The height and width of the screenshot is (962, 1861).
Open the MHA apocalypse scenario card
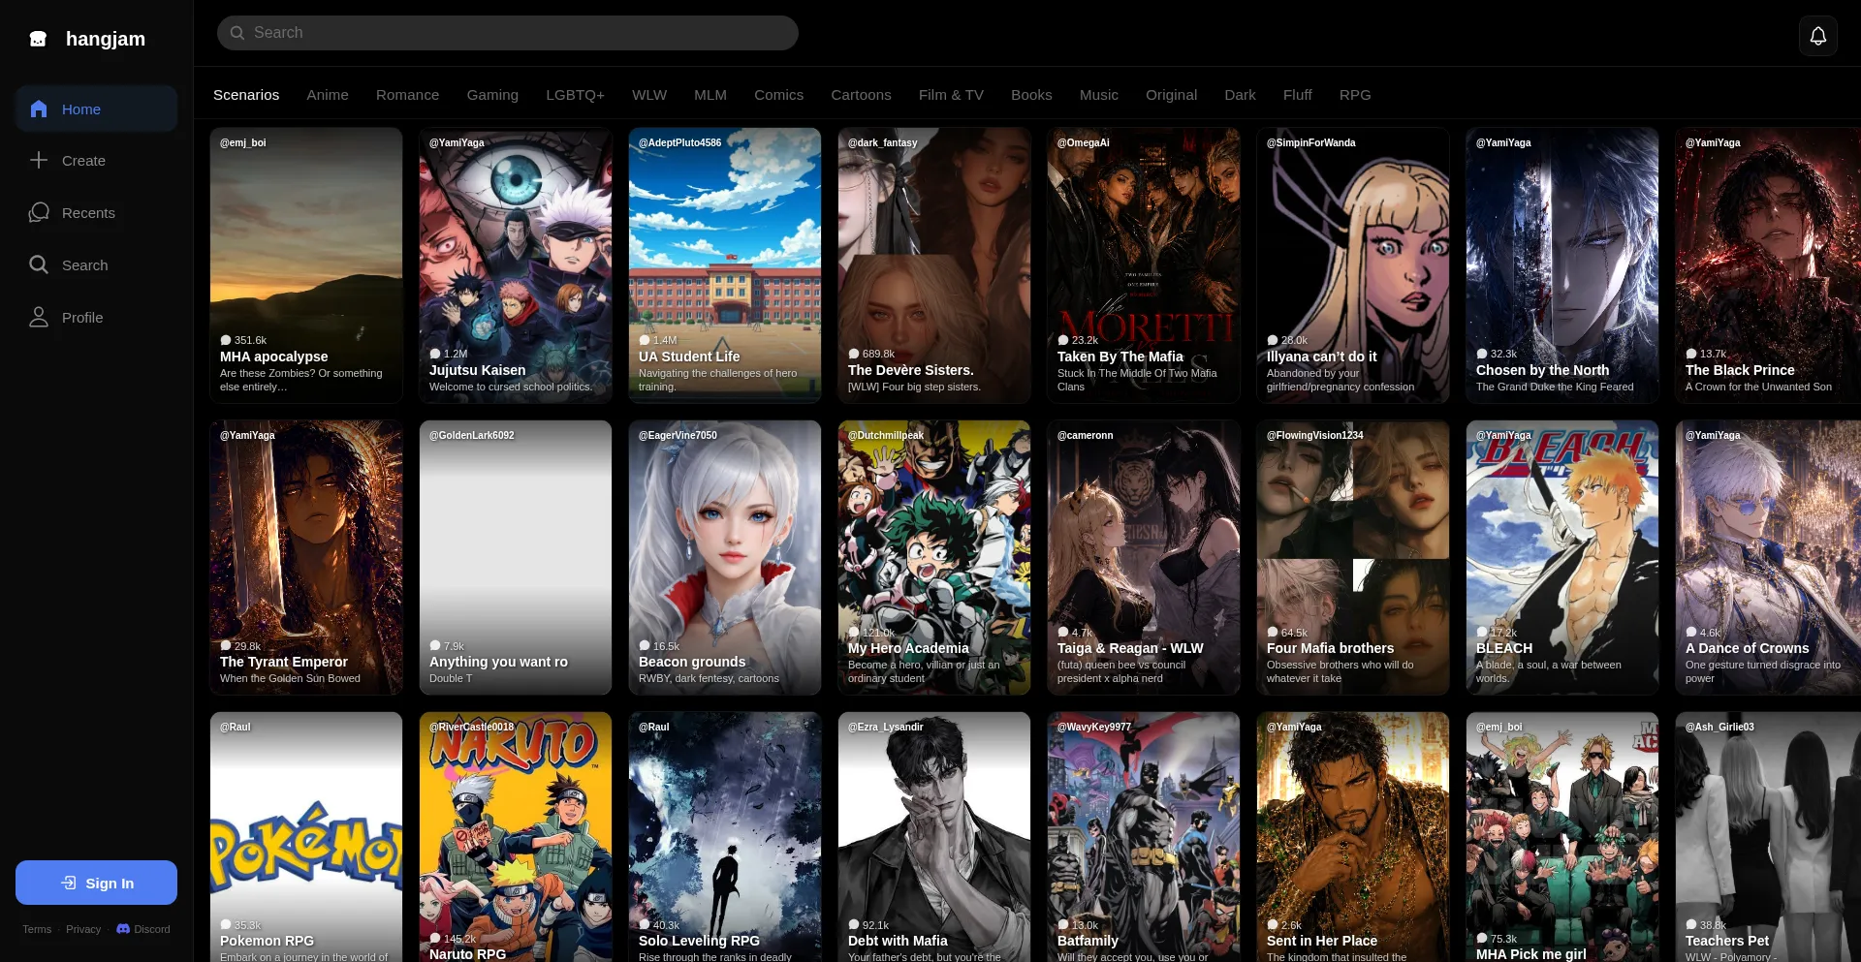[x=306, y=264]
